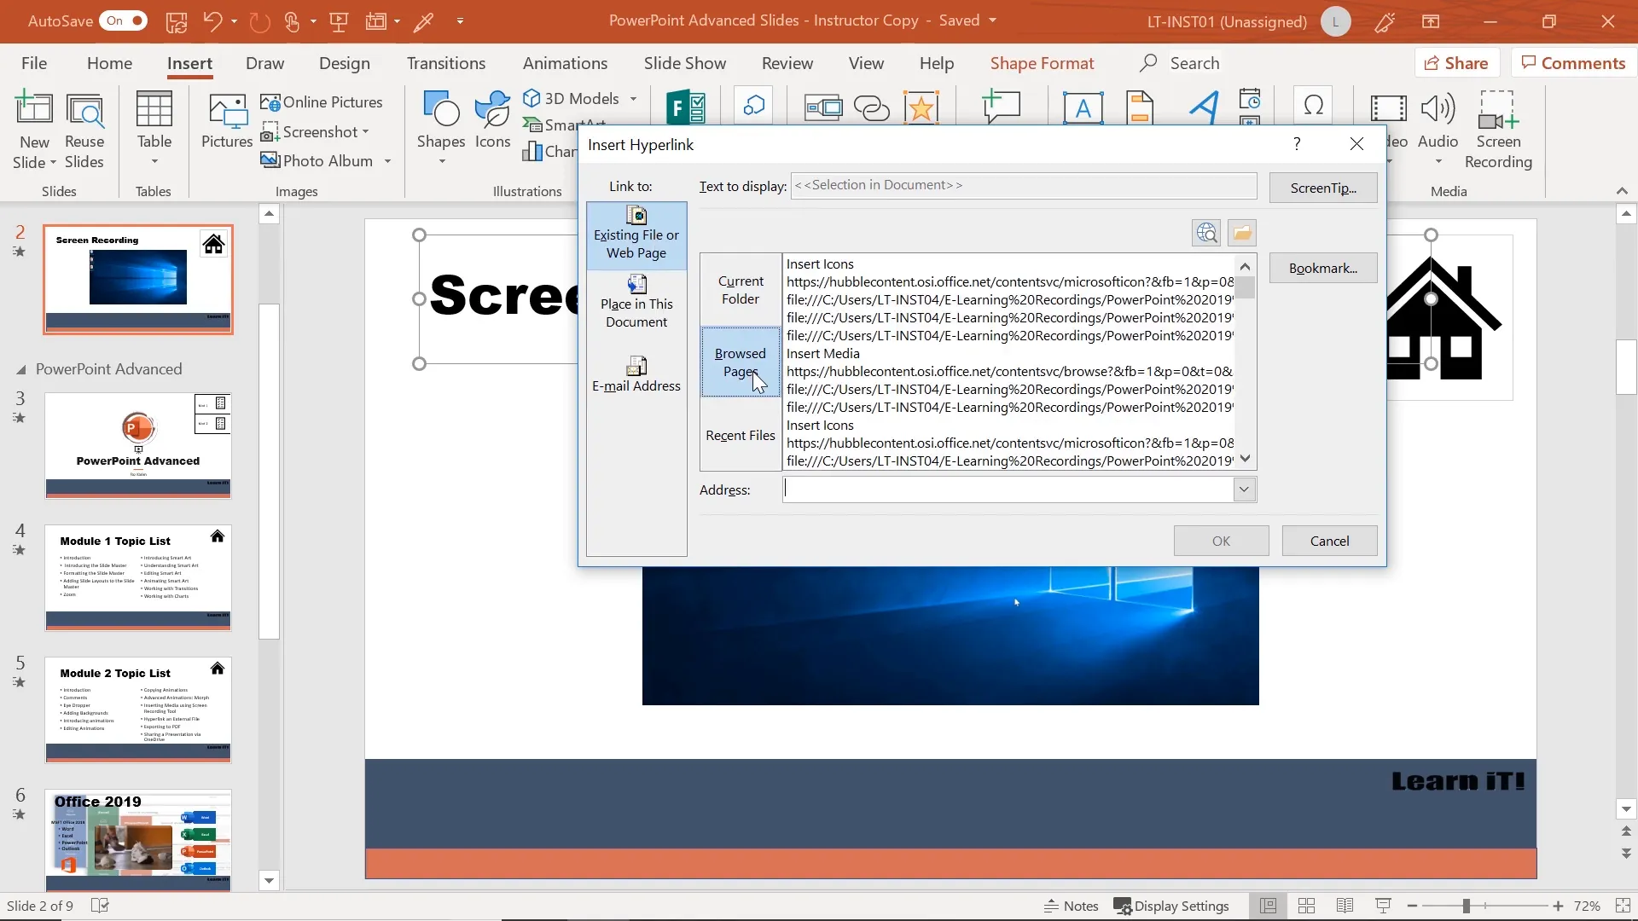Collapse the ribbon chevron

click(1622, 191)
